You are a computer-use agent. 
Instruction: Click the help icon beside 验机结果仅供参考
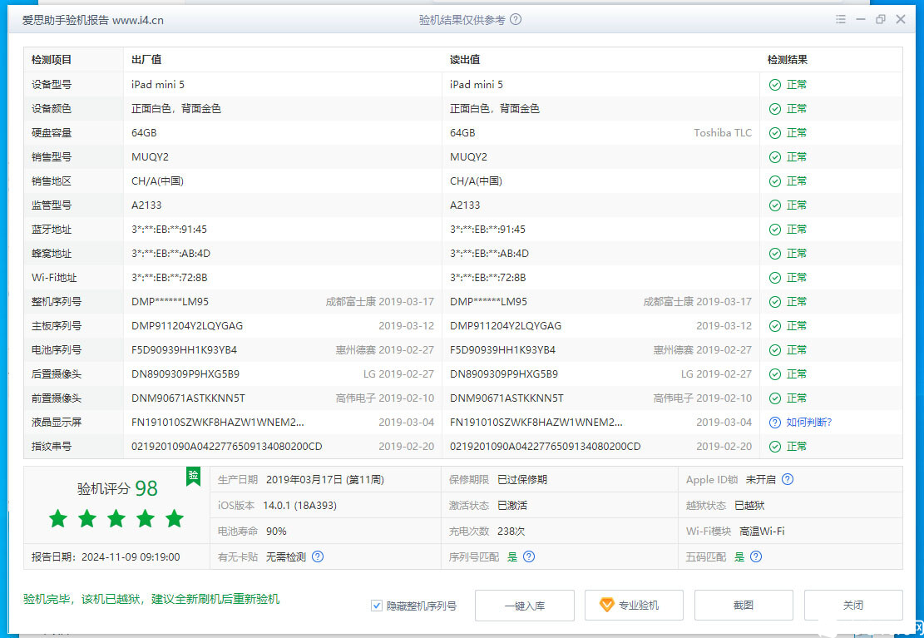516,19
